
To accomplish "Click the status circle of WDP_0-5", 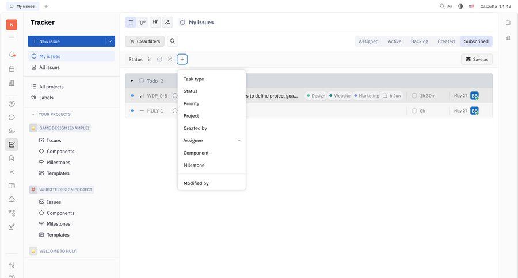I will click(175, 96).
